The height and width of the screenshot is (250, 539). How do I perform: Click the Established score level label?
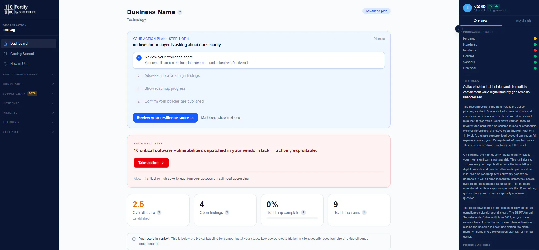coord(141,218)
